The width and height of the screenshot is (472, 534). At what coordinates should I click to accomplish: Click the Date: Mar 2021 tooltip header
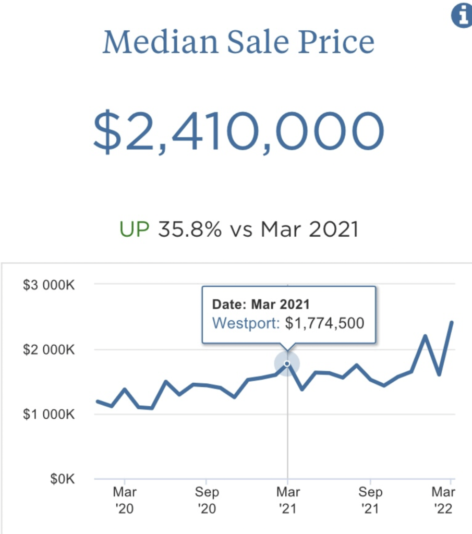[x=261, y=304]
